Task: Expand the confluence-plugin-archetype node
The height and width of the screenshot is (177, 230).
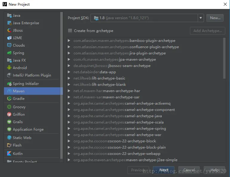Action: click(69, 47)
